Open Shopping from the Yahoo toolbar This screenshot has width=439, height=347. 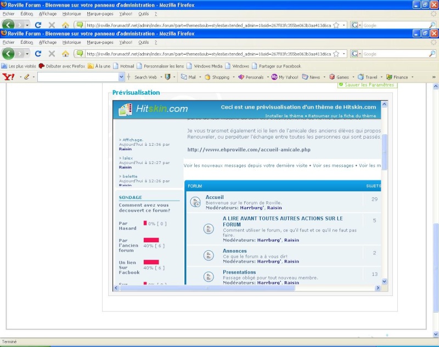click(217, 77)
